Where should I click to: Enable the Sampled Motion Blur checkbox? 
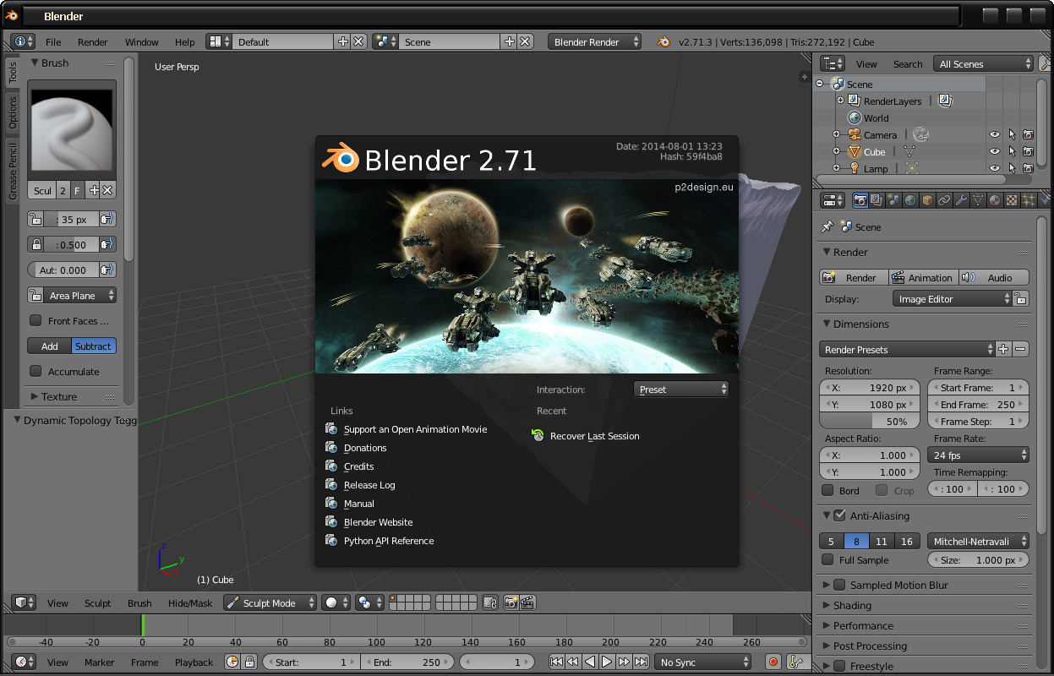(x=839, y=585)
